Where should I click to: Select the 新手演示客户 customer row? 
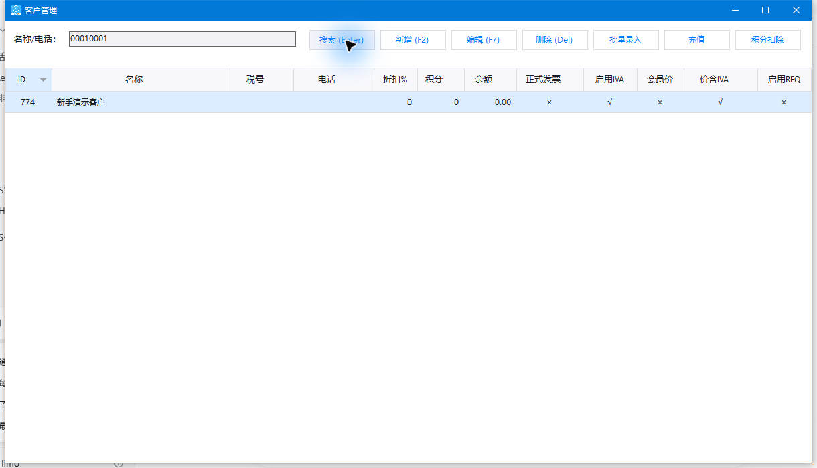408,102
